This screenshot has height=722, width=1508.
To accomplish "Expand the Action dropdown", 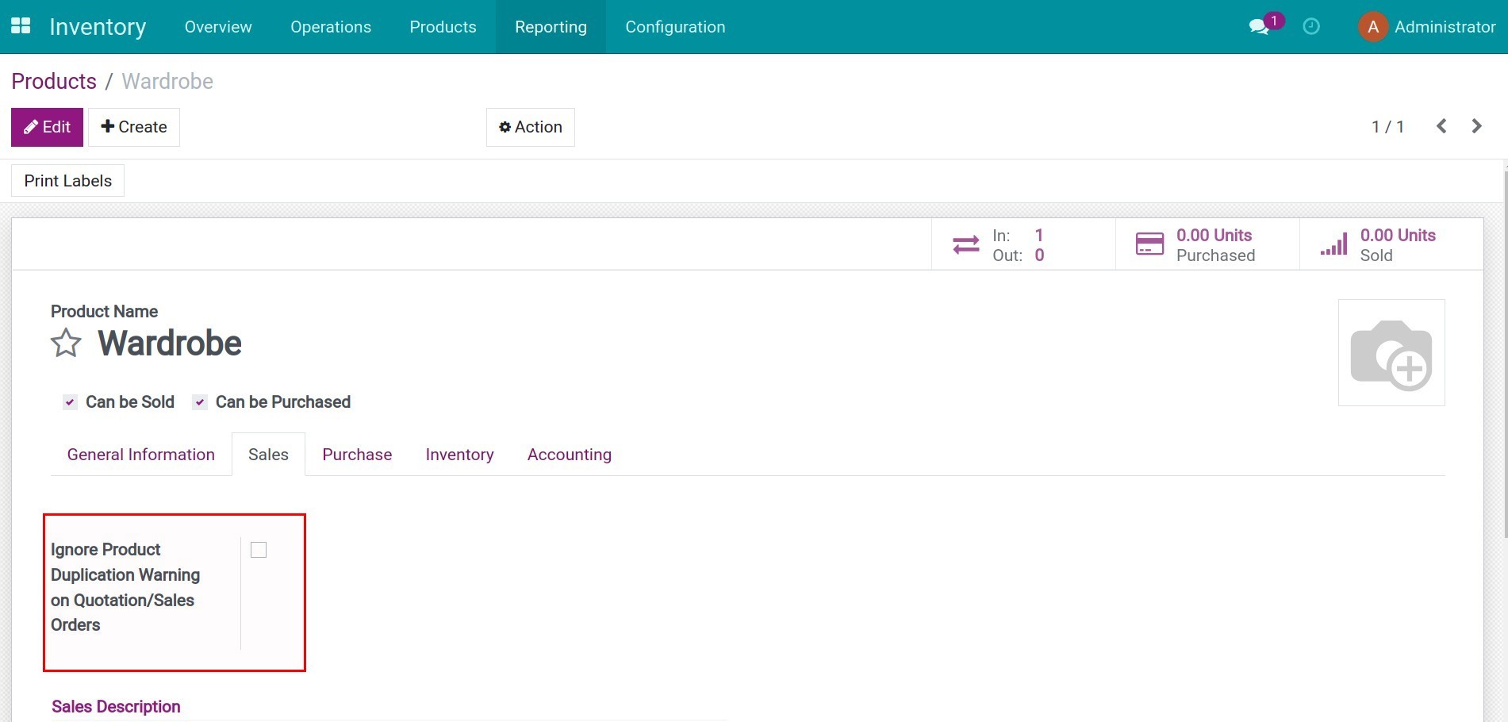I will pyautogui.click(x=530, y=127).
